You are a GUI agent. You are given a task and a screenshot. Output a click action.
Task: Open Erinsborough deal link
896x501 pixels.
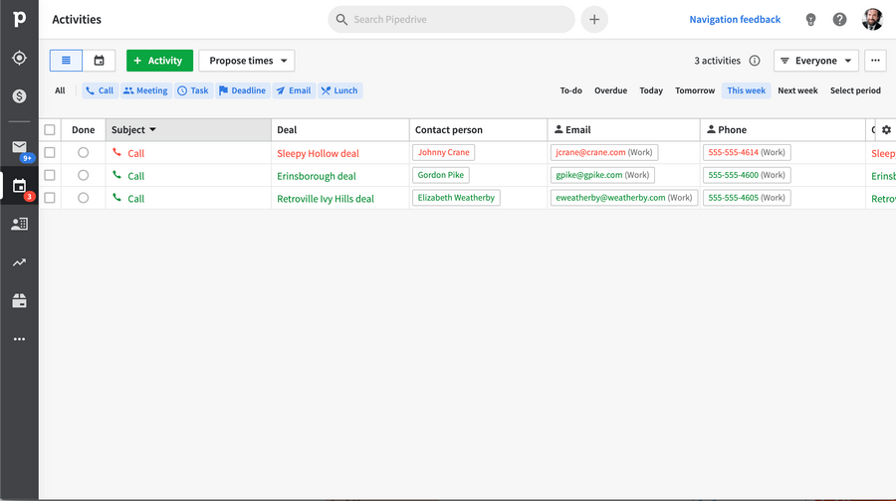click(316, 176)
